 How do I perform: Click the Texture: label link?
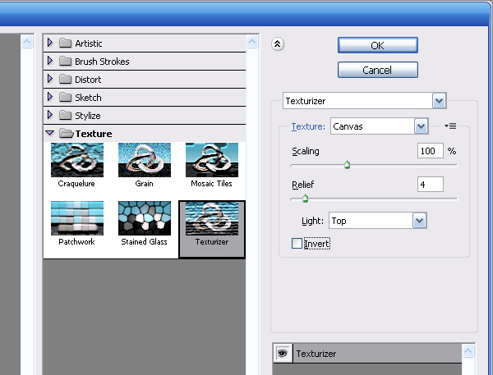(x=308, y=126)
